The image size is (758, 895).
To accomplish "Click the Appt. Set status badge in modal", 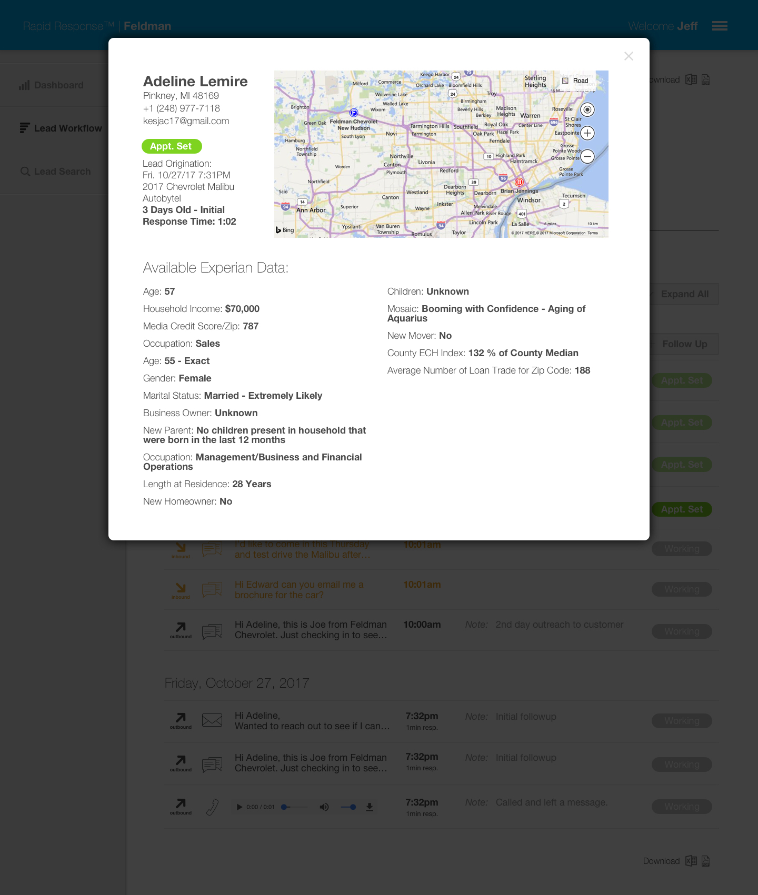I will [172, 146].
